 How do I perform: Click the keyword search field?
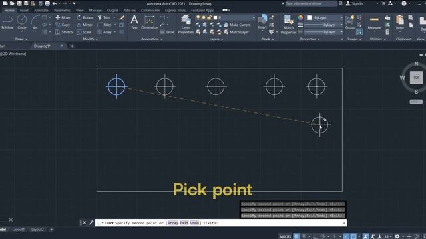click(x=311, y=3)
